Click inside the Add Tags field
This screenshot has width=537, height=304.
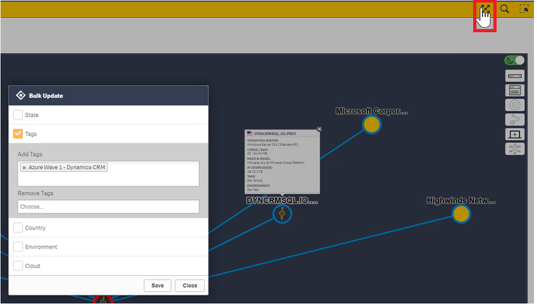(x=108, y=173)
